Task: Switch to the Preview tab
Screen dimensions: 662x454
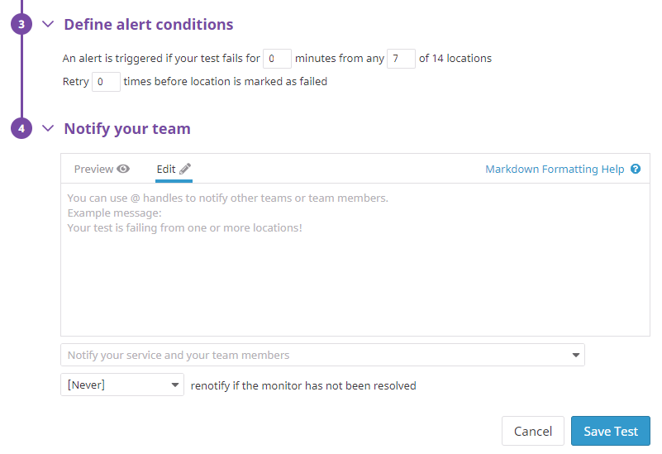Action: (102, 169)
